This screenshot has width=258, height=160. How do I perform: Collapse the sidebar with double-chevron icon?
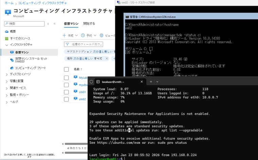(x=55, y=23)
